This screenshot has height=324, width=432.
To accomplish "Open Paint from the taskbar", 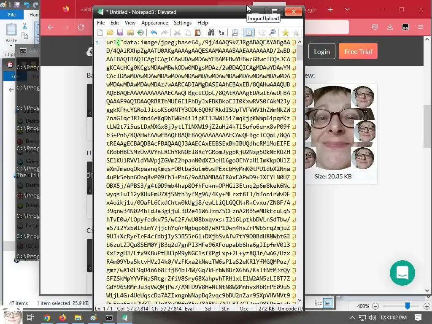I will pyautogui.click(x=94, y=318).
